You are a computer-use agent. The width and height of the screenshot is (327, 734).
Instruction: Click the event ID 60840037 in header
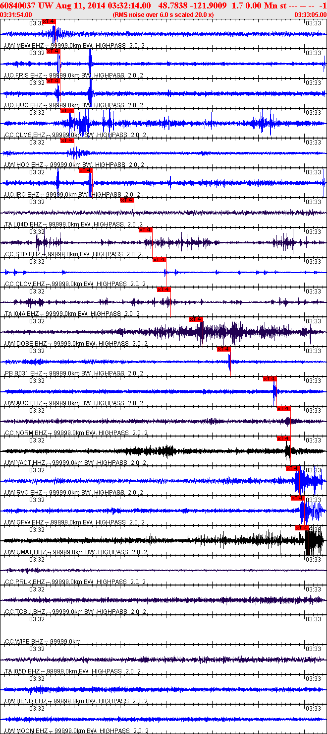(x=17, y=5)
